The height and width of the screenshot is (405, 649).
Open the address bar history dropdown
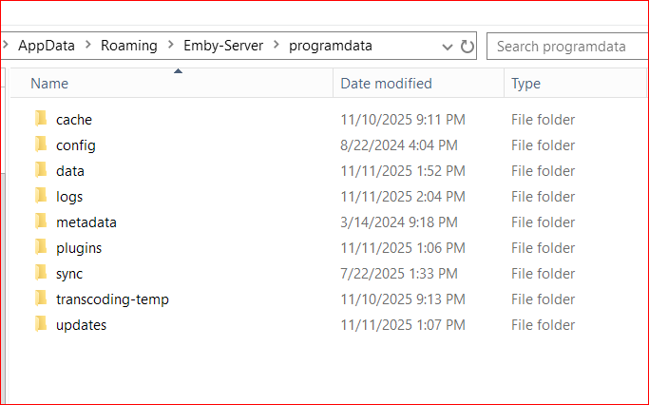(448, 46)
